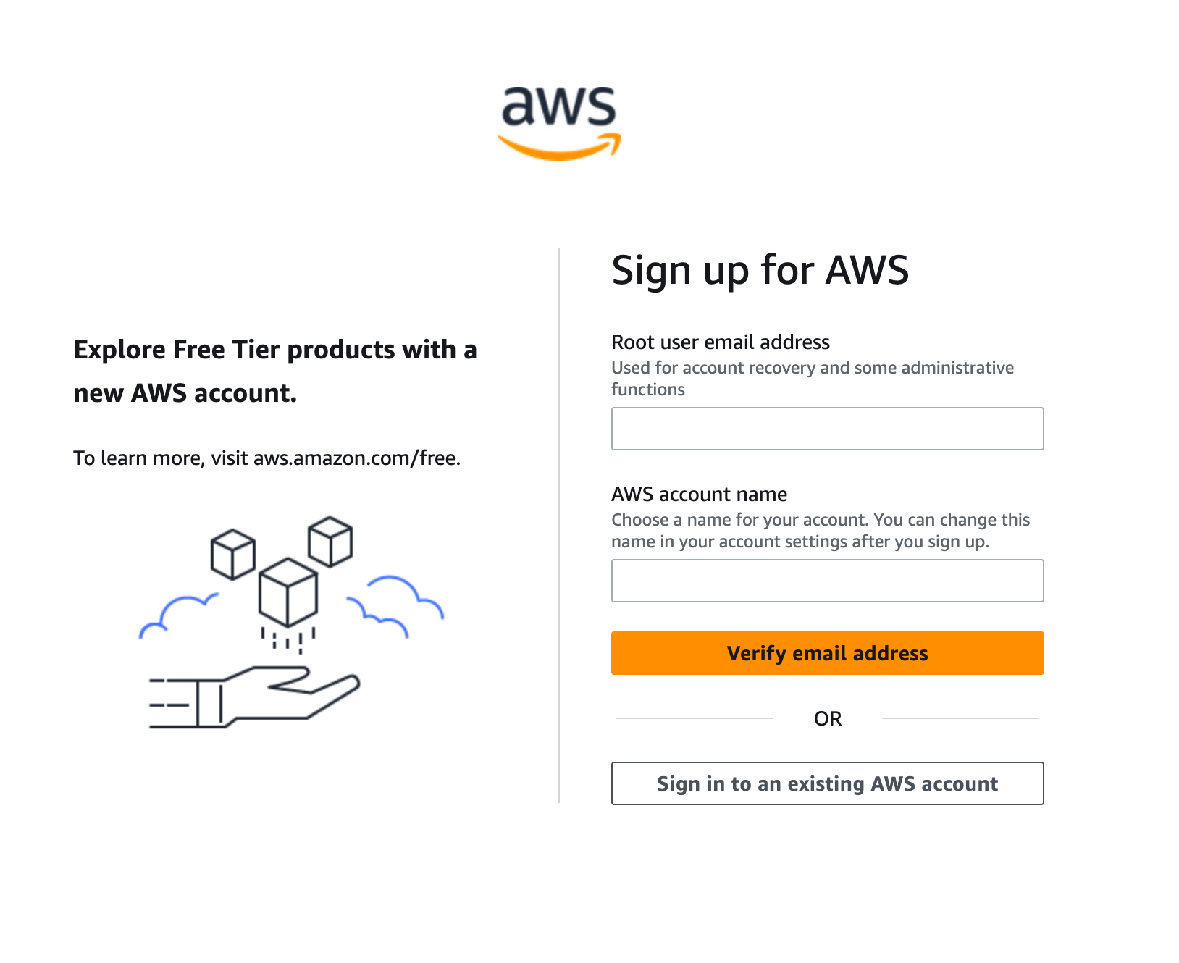This screenshot has width=1179, height=963.
Task: Click the blue cloud right of cubes
Action: click(395, 606)
